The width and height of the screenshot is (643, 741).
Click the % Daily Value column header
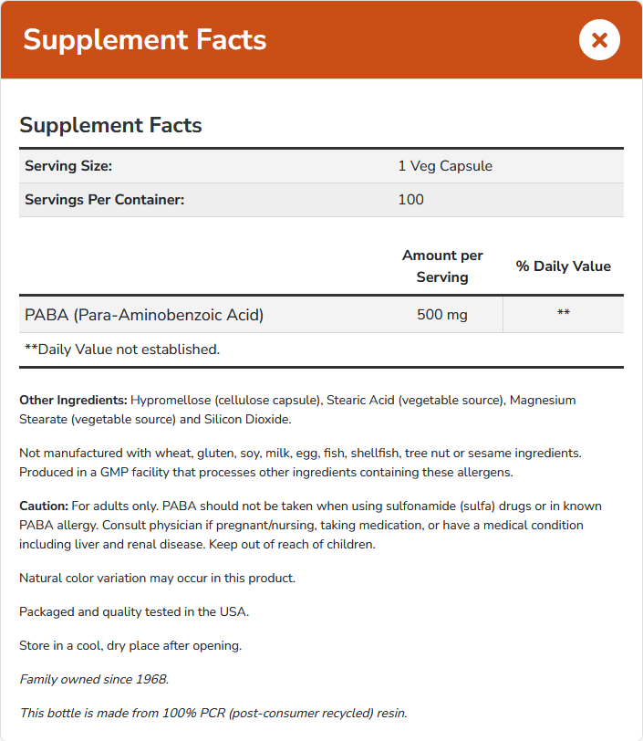click(x=563, y=266)
